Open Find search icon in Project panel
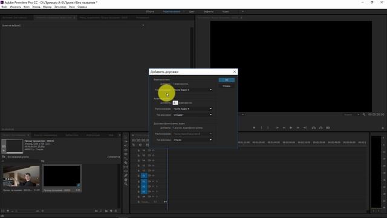The width and height of the screenshot is (387, 218). click(101, 211)
